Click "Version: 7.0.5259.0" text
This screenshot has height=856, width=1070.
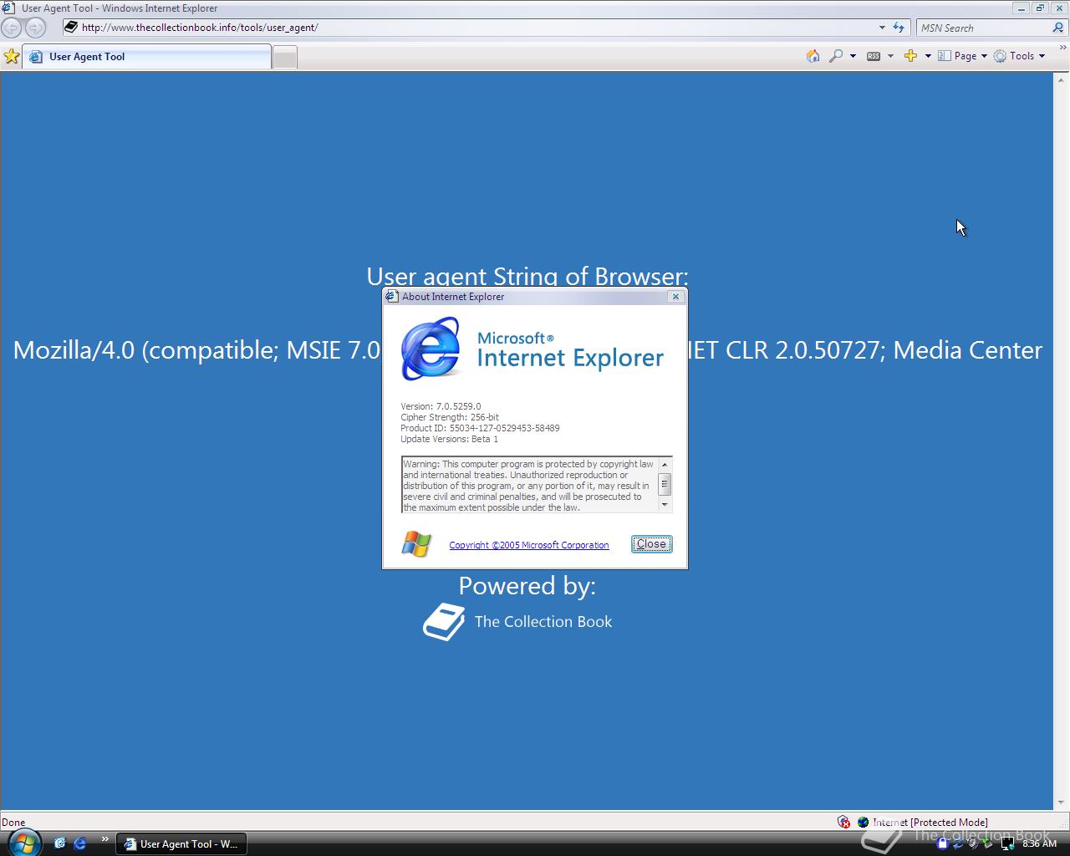click(x=441, y=406)
